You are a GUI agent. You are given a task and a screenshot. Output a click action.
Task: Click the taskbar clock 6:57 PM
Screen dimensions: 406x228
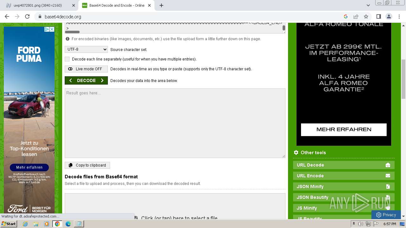coord(390,224)
